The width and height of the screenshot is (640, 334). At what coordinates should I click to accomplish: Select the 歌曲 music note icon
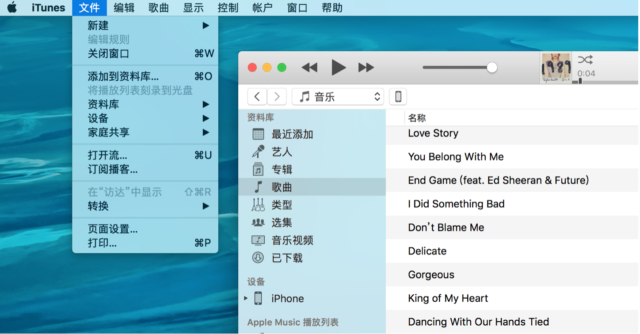[258, 187]
